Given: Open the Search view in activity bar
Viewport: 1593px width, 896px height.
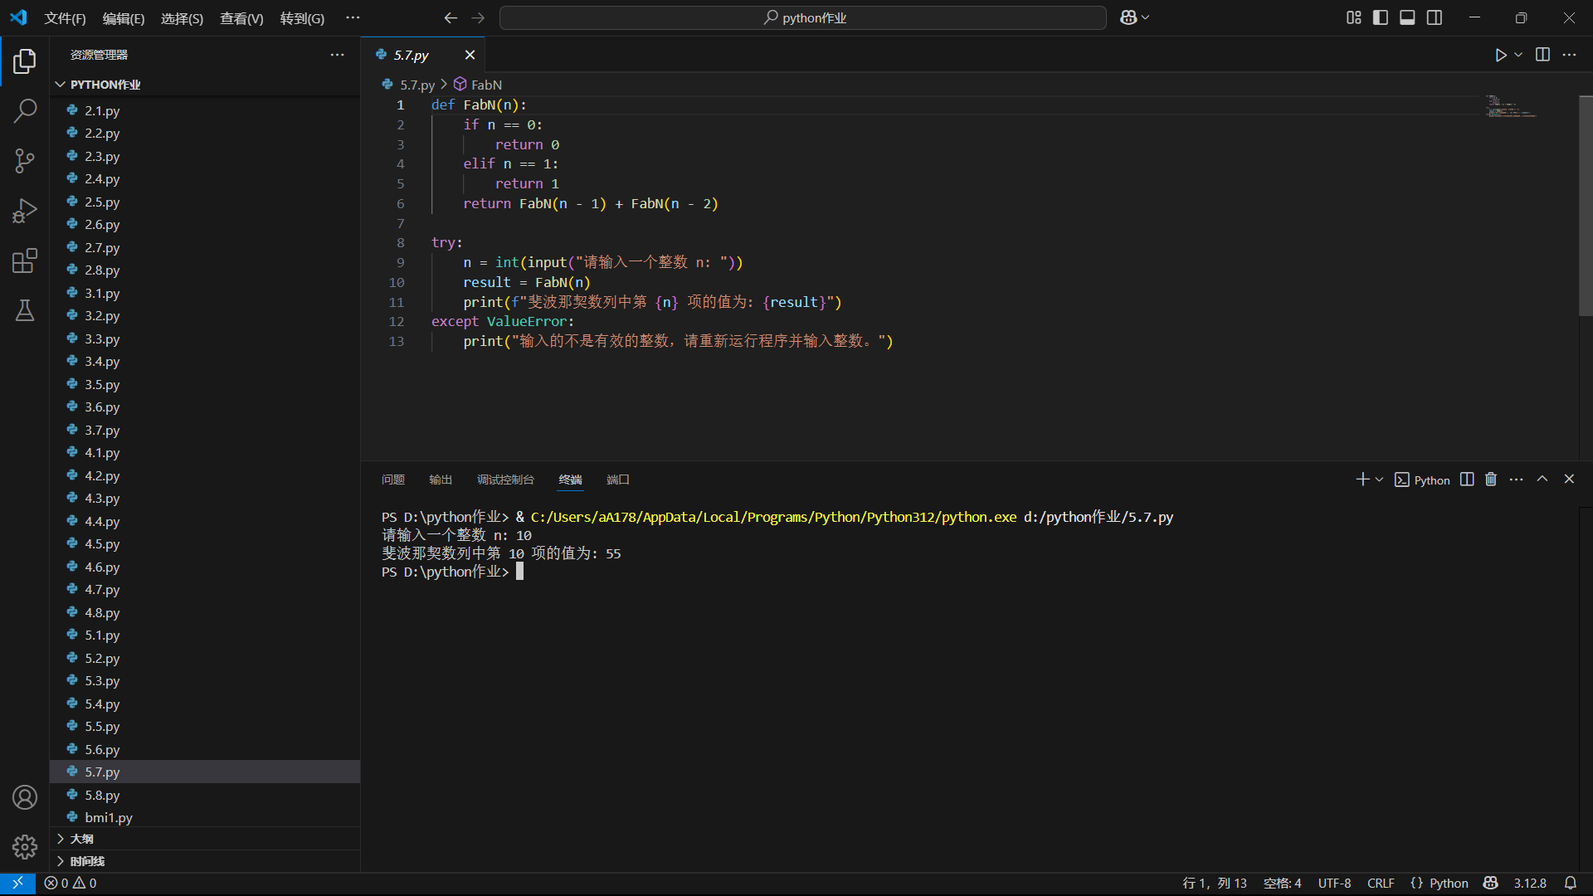Looking at the screenshot, I should click(25, 110).
